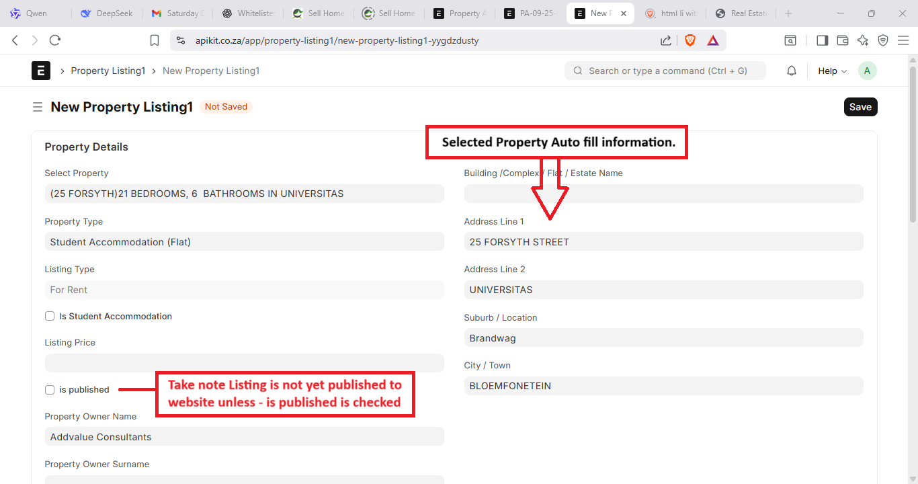Switch to the Real Estate browser tab
Image resolution: width=918 pixels, height=484 pixels.
(743, 13)
